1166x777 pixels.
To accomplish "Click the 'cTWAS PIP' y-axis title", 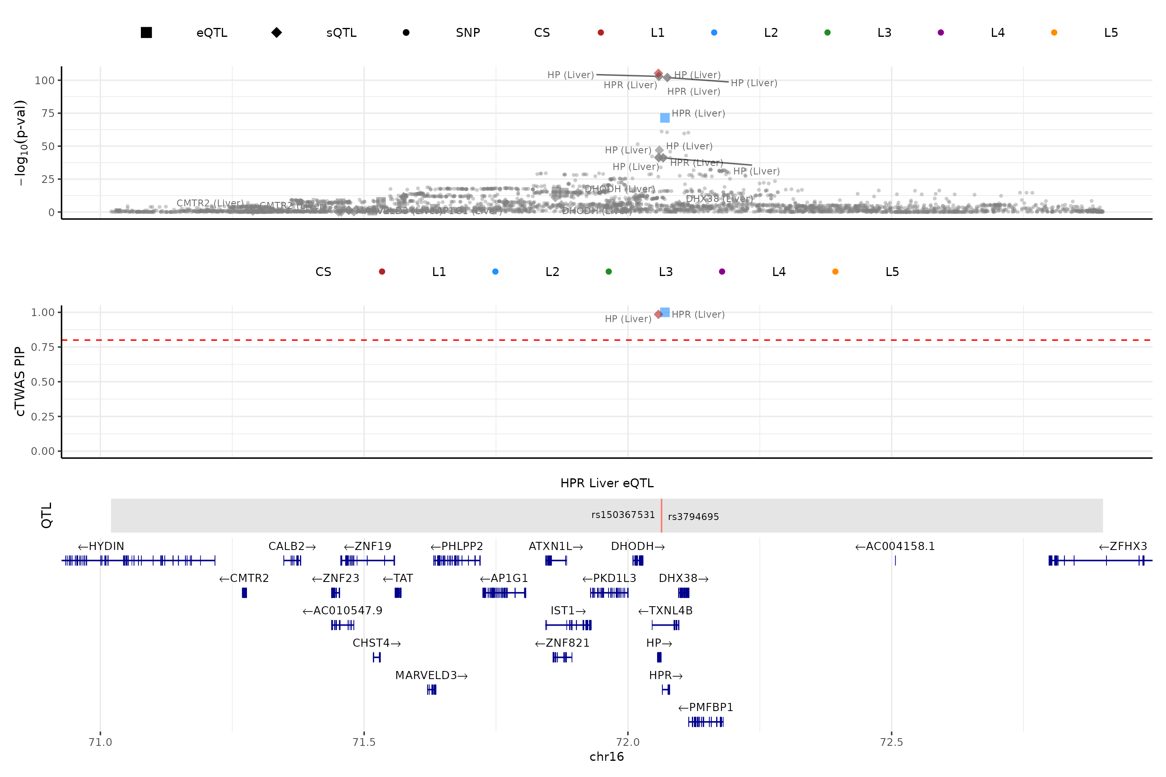I will (x=20, y=381).
